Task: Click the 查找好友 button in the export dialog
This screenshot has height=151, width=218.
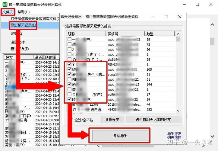Action: coord(112,120)
